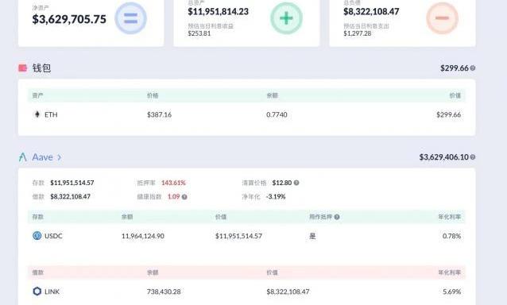The height and width of the screenshot is (305, 507).
Task: Click the LINK token icon
Action: (x=37, y=291)
